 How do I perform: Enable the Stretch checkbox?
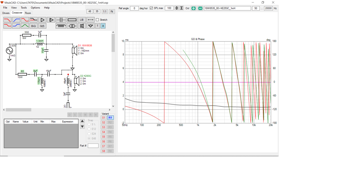pos(97,20)
